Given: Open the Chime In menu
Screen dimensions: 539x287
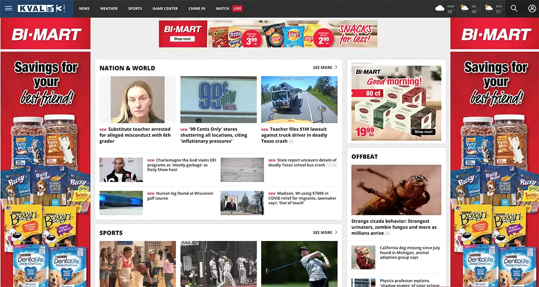Looking at the screenshot, I should pyautogui.click(x=197, y=9).
